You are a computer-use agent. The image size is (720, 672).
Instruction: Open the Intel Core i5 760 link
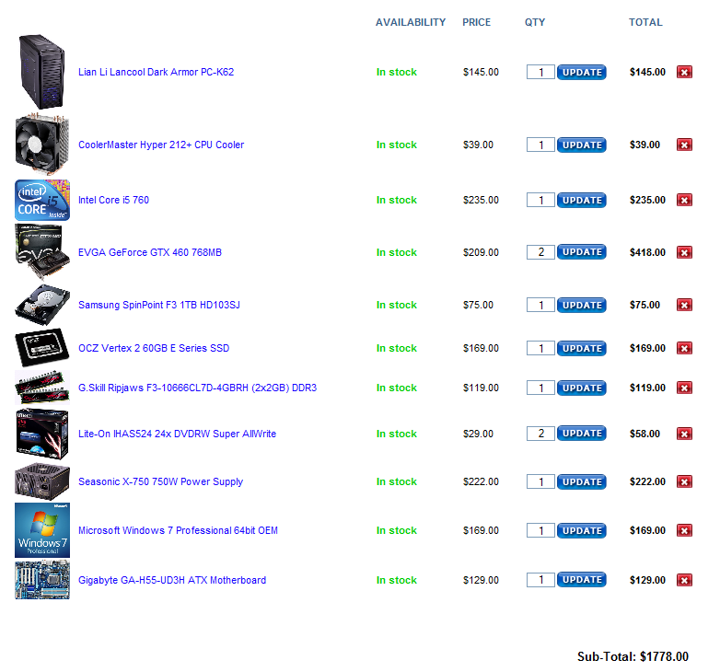click(x=113, y=200)
